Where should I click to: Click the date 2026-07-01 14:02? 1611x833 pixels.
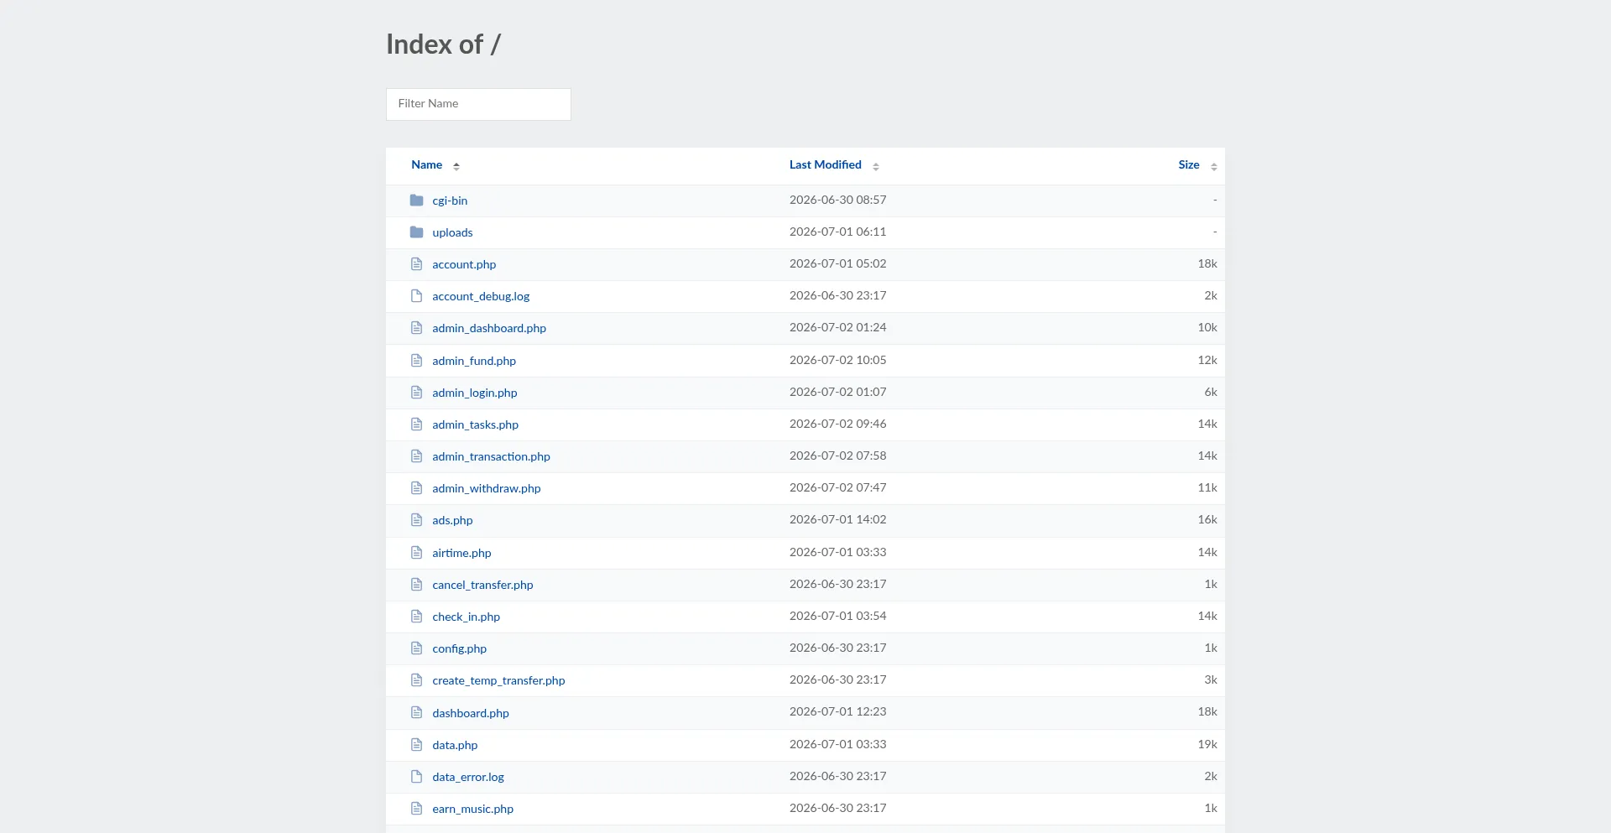837,519
